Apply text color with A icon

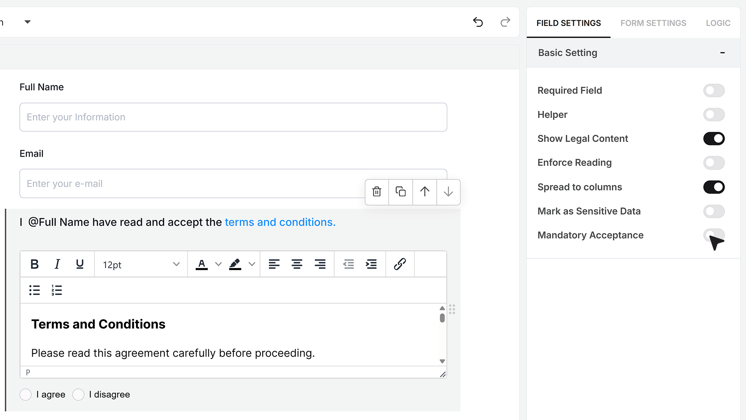(x=201, y=264)
